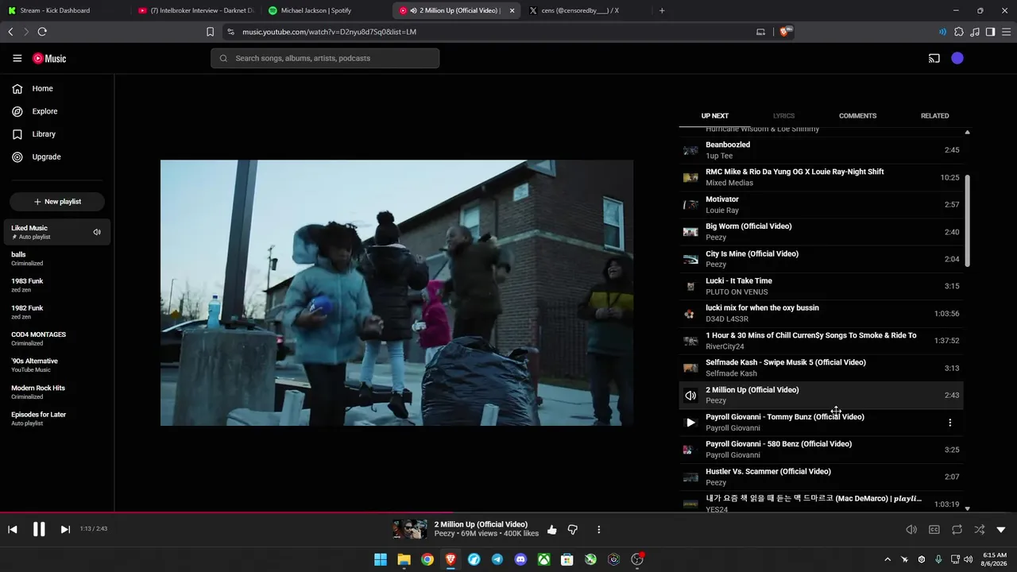
Task: Open the YouTube Music guide hamburger menu
Action: [17, 58]
